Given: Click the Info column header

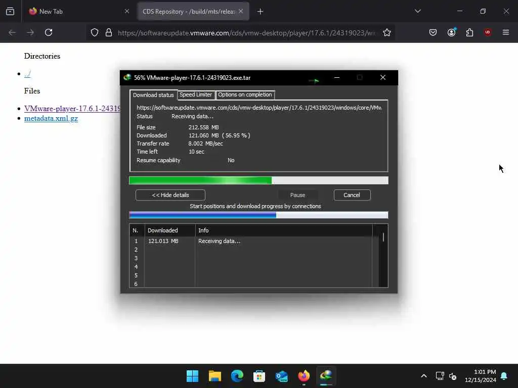Looking at the screenshot, I should tap(284, 230).
